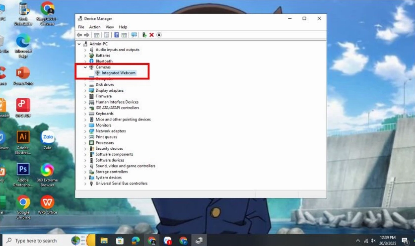Click the muted volume icon in system tray

(x=373, y=241)
